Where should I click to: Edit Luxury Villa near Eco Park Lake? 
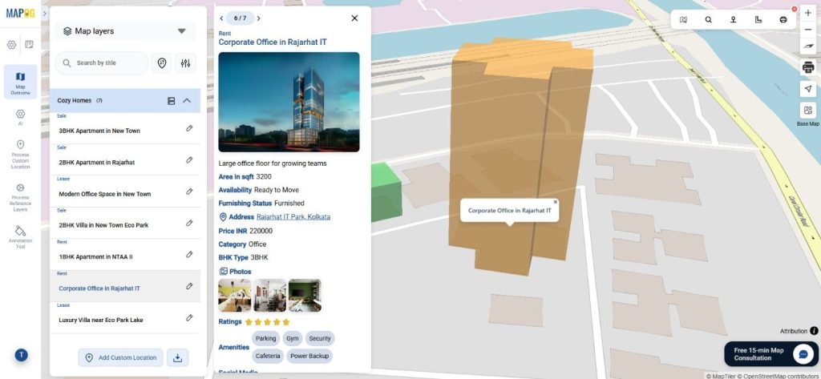coord(189,318)
